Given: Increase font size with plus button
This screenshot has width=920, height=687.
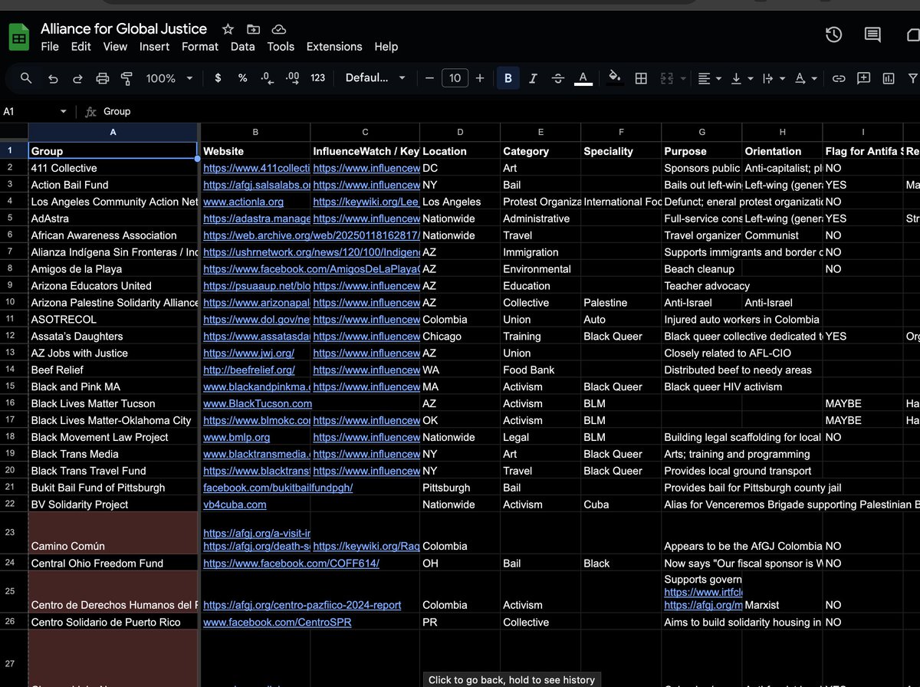Looking at the screenshot, I should click(x=480, y=78).
